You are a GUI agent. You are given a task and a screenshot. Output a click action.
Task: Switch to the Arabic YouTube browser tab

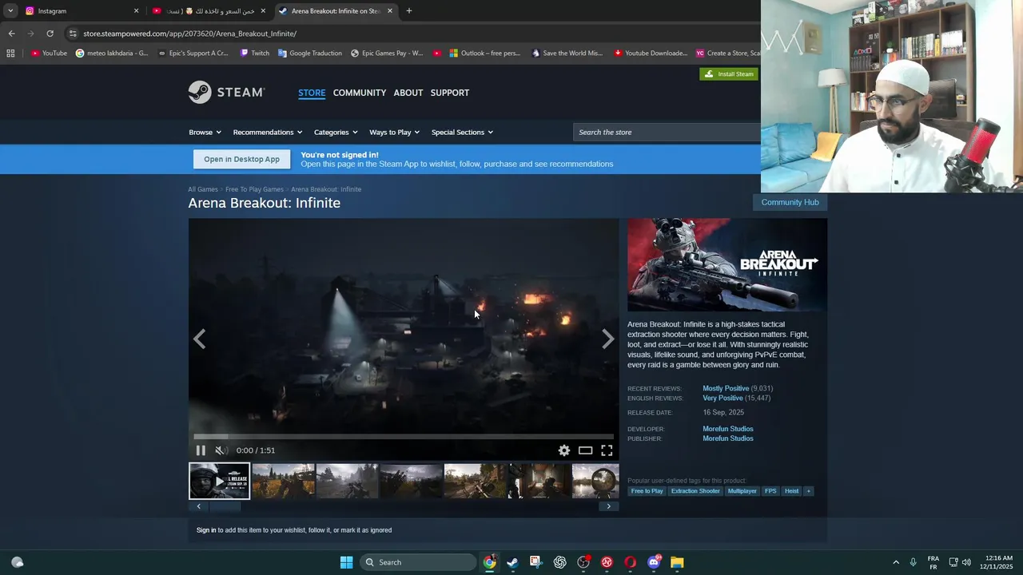[208, 11]
